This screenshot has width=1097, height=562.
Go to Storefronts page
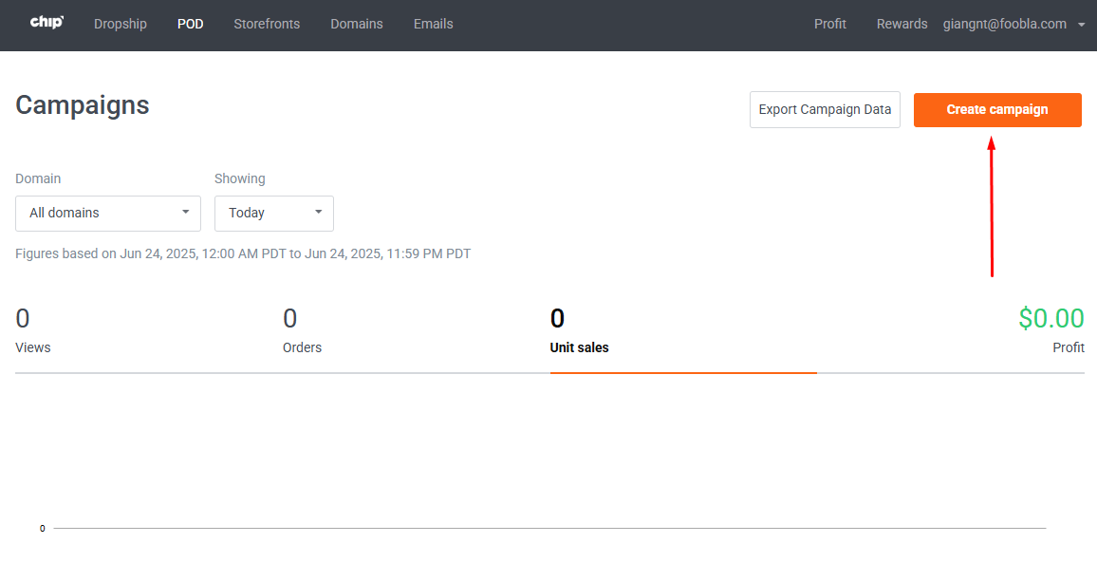[267, 24]
